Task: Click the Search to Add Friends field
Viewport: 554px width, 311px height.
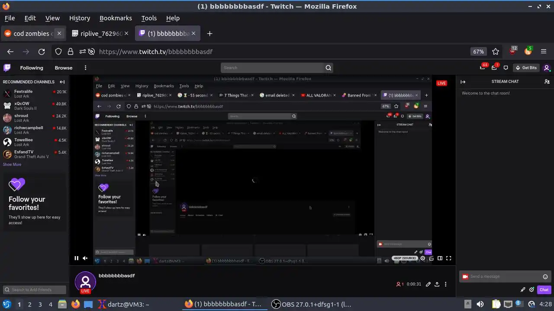Action: pos(35,290)
